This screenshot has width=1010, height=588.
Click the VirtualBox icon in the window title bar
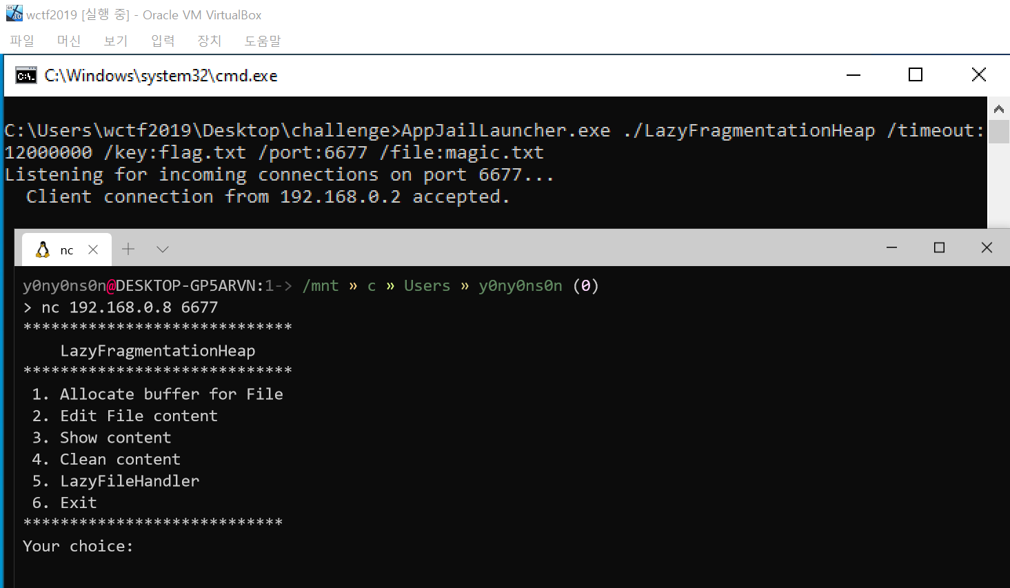coord(14,13)
